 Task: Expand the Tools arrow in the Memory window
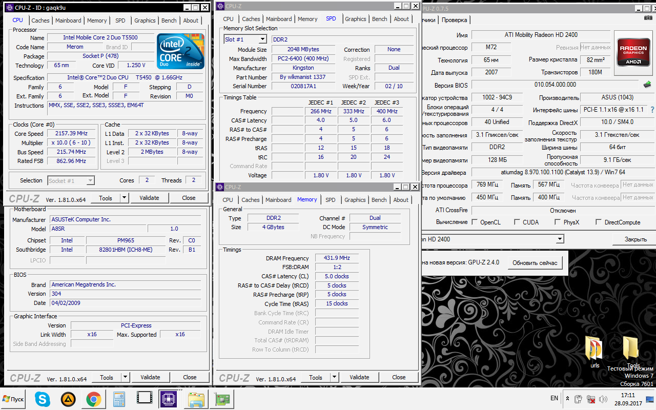pos(334,377)
